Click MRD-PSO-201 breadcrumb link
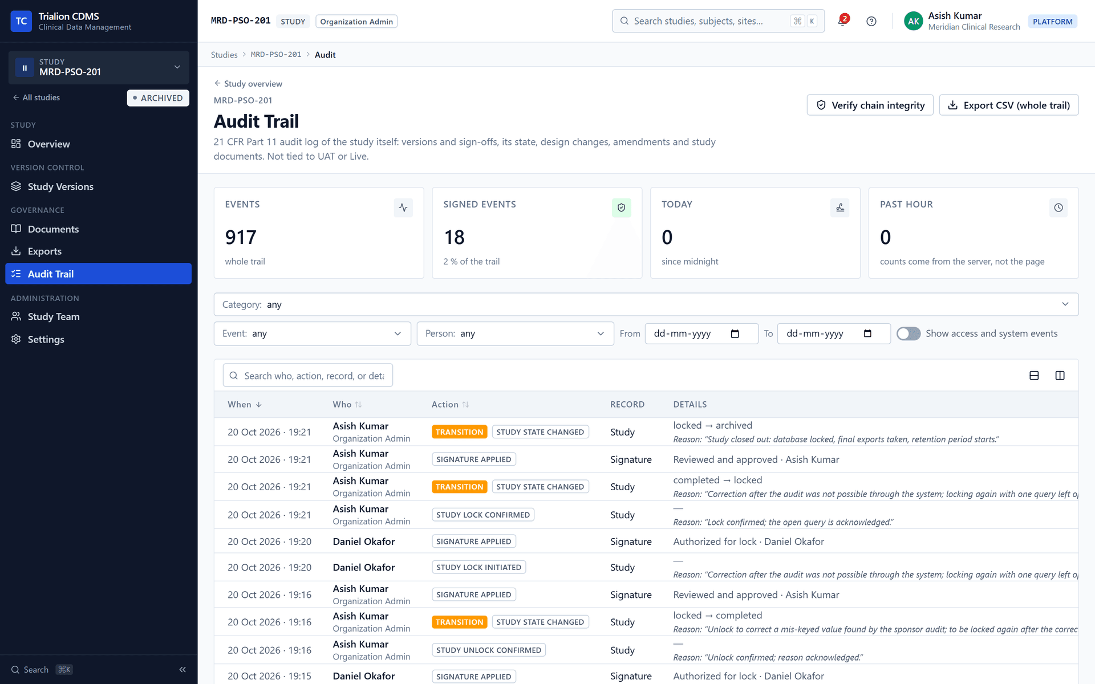 276,55
